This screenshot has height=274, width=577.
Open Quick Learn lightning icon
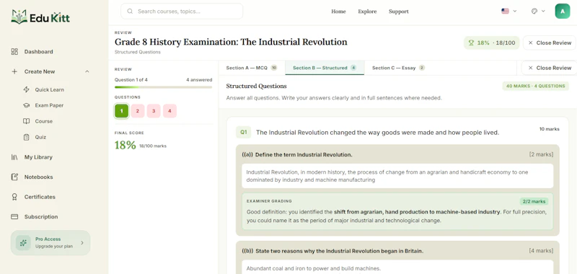(26, 89)
